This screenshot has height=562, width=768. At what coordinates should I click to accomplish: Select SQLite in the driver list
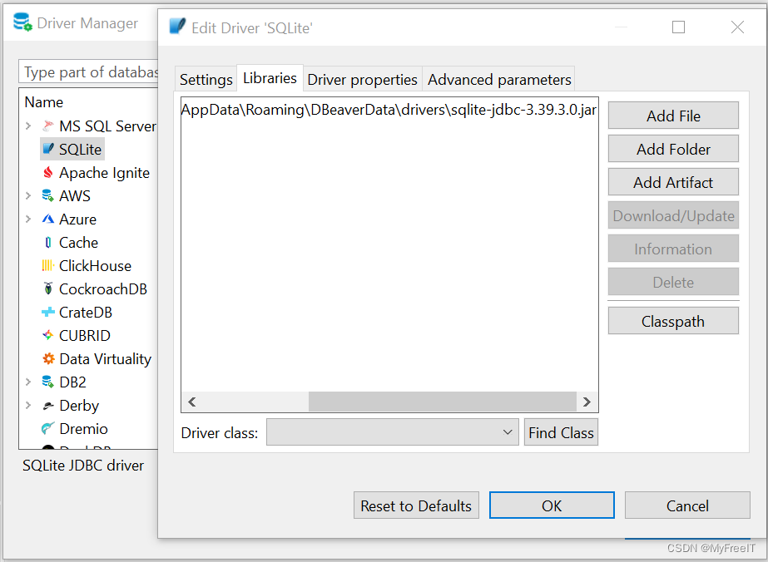pyautogui.click(x=81, y=150)
